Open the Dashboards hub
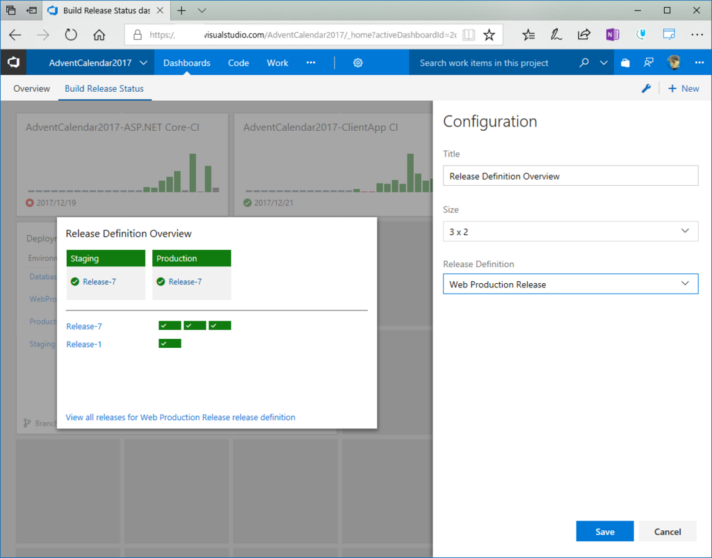 (186, 63)
